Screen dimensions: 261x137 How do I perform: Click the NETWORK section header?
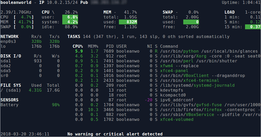click(10, 37)
